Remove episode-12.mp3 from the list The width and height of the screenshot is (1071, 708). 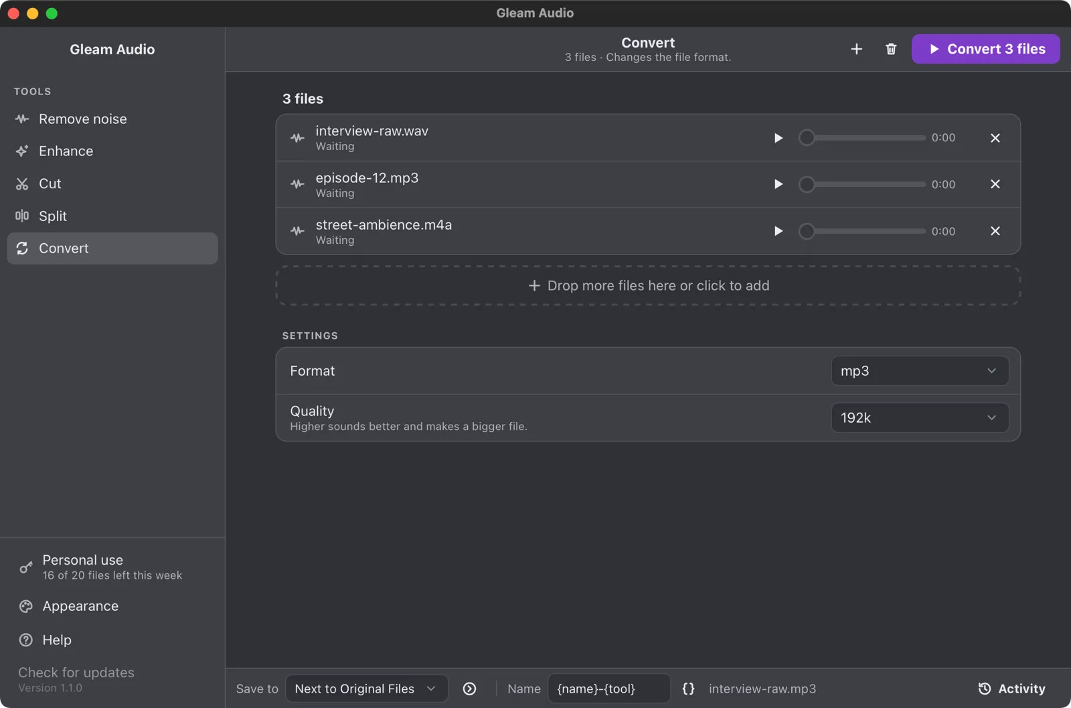pos(995,184)
